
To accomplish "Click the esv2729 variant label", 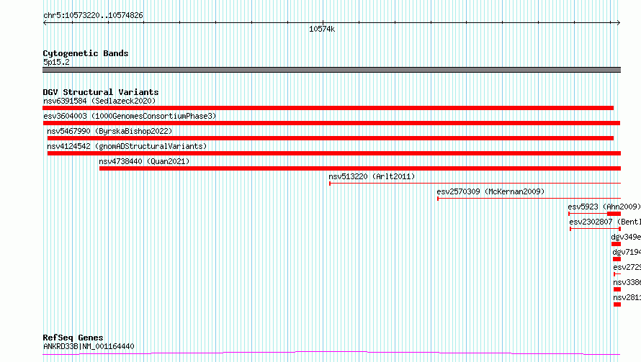I will [627, 267].
